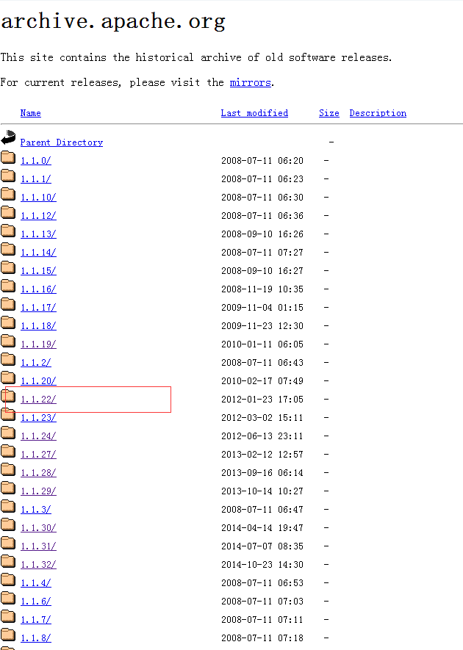Open the 1.1.24/ directory link
The width and height of the screenshot is (463, 650).
point(38,436)
